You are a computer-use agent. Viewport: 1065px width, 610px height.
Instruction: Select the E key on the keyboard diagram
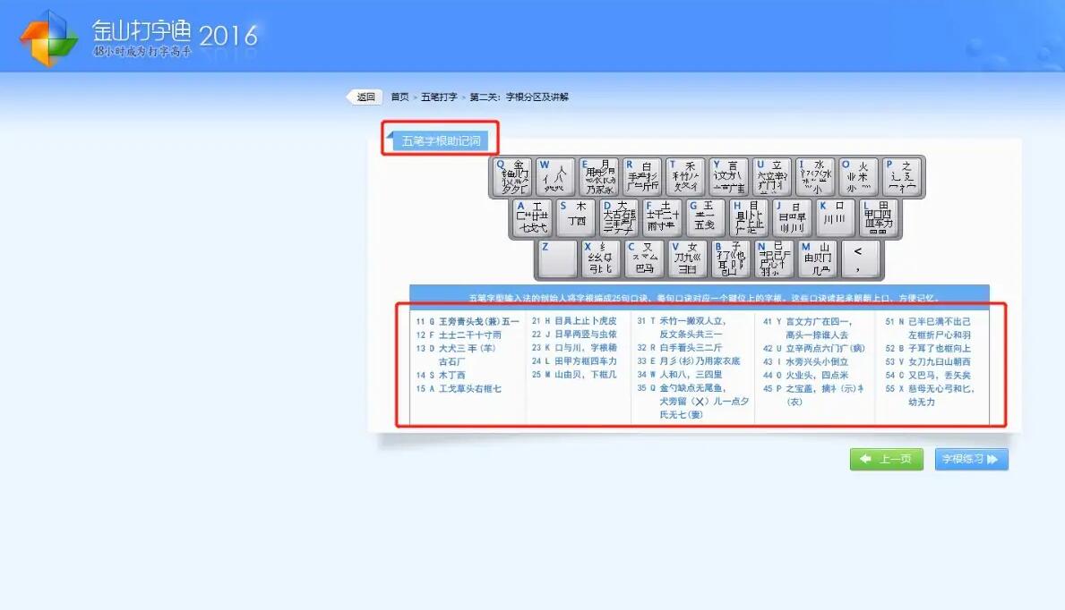tap(599, 177)
